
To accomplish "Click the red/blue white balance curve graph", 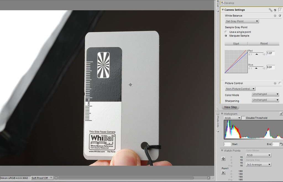I will coord(236,62).
